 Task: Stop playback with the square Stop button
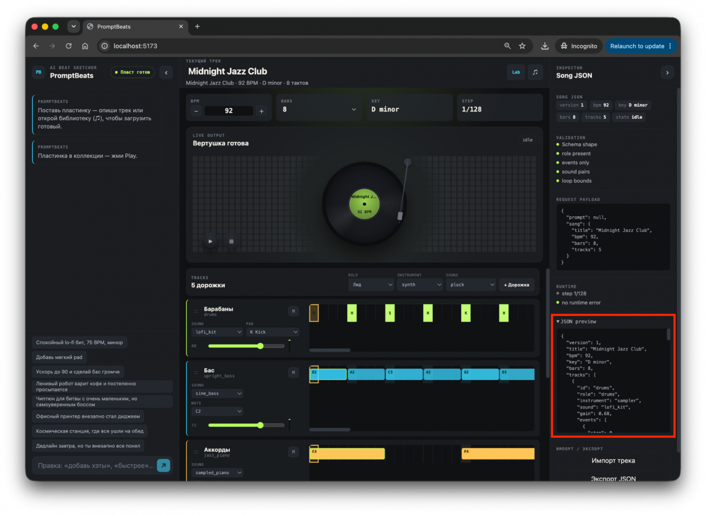click(x=231, y=241)
